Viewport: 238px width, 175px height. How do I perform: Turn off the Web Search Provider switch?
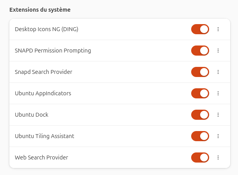200,157
